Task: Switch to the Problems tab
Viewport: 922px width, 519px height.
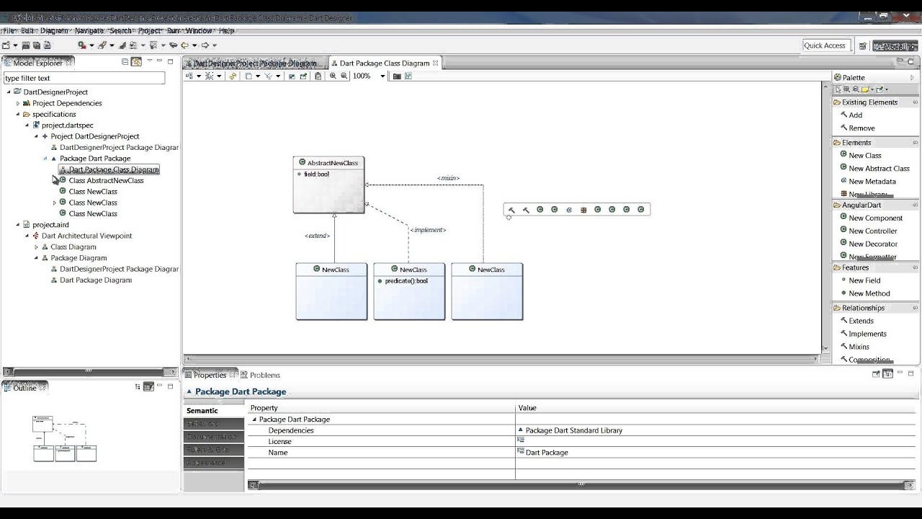Action: pos(260,375)
